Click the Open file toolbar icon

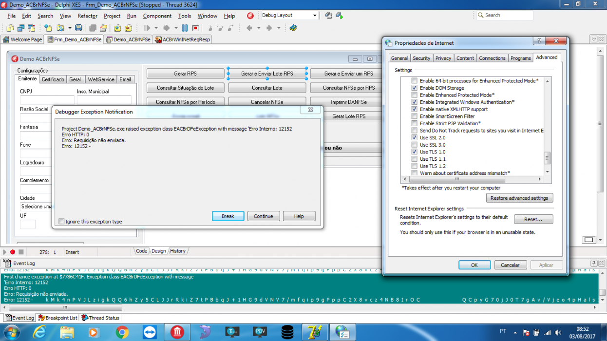60,28
